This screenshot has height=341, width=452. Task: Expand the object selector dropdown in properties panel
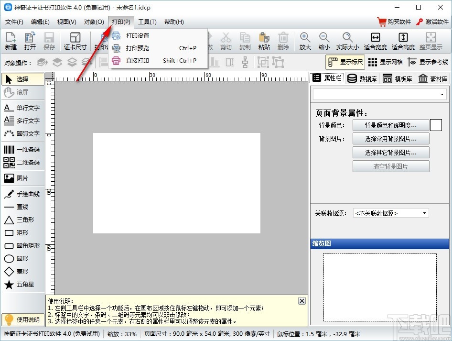[442, 94]
